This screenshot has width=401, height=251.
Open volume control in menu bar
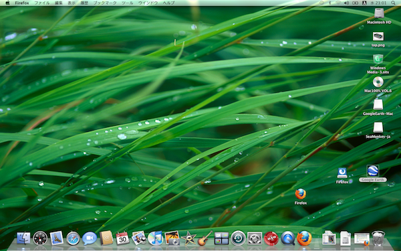346,3
